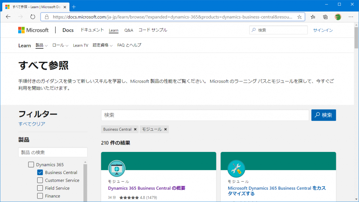Check the Dynamics 365 checkbox
Image resolution: width=359 pixels, height=202 pixels.
coord(31,165)
